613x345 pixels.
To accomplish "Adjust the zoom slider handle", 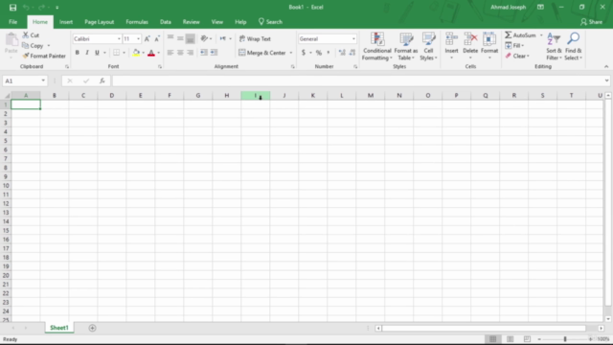I will tap(565, 339).
